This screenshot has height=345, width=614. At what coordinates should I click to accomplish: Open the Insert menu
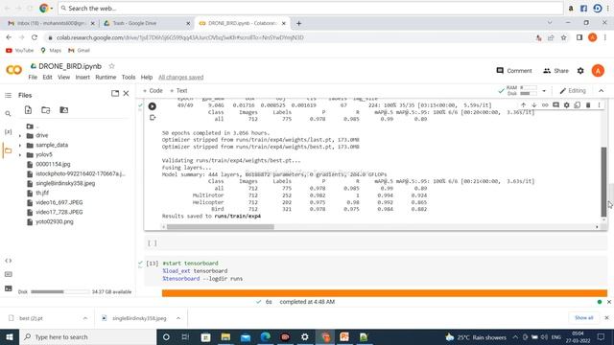(83, 77)
